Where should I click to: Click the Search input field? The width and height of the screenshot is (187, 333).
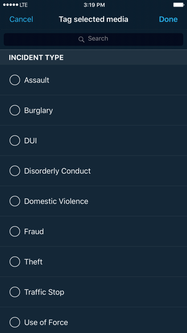point(93,39)
